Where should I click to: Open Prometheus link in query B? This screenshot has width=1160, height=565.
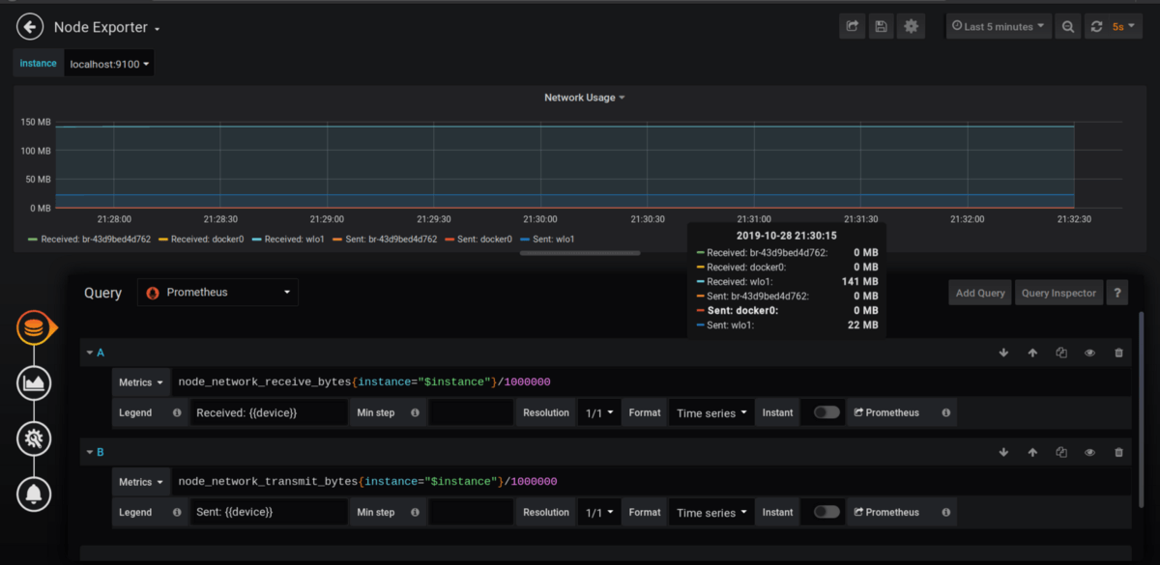887,512
